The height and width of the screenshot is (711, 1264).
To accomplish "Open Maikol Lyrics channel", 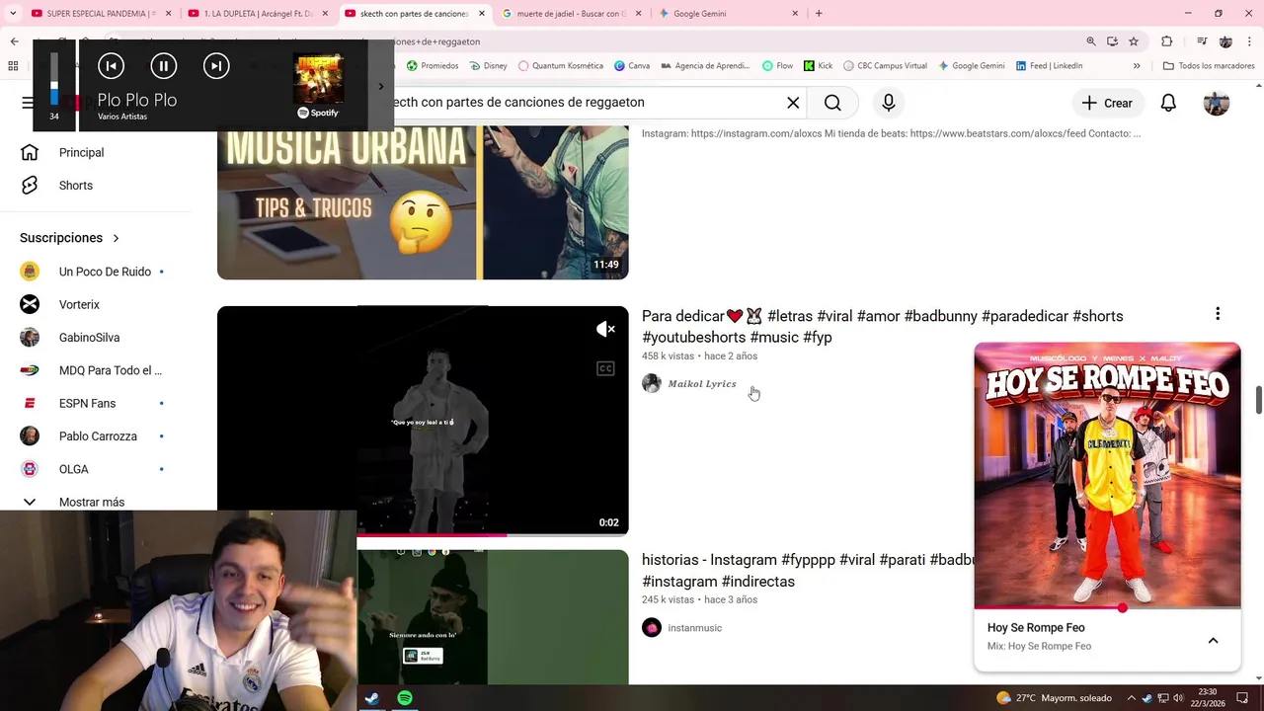I will click(701, 383).
